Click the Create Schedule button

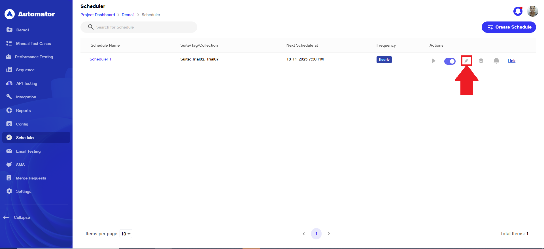509,27
